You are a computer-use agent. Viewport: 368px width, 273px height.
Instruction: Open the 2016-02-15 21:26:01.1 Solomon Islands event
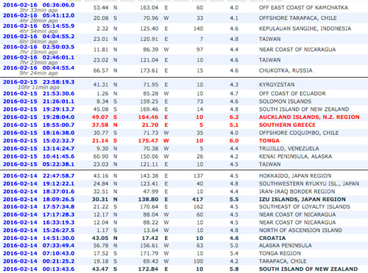pos(39,101)
